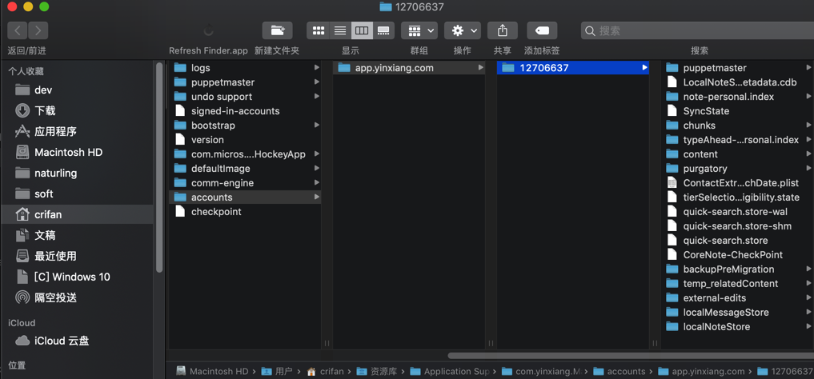This screenshot has height=379, width=814.
Task: Open the group-by dropdown
Action: [419, 30]
